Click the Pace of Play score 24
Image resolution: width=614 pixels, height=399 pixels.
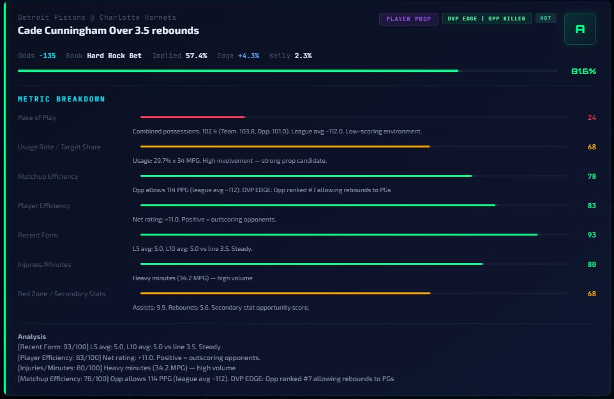coord(592,117)
